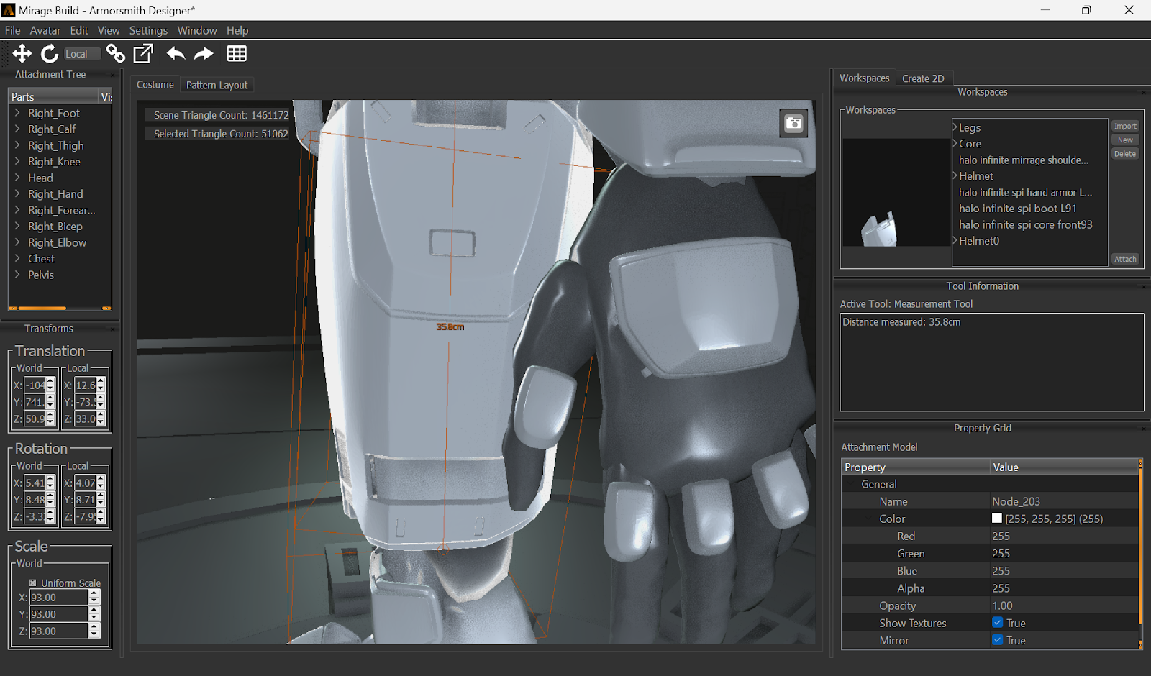Click the viewport camera screenshot icon

(793, 124)
